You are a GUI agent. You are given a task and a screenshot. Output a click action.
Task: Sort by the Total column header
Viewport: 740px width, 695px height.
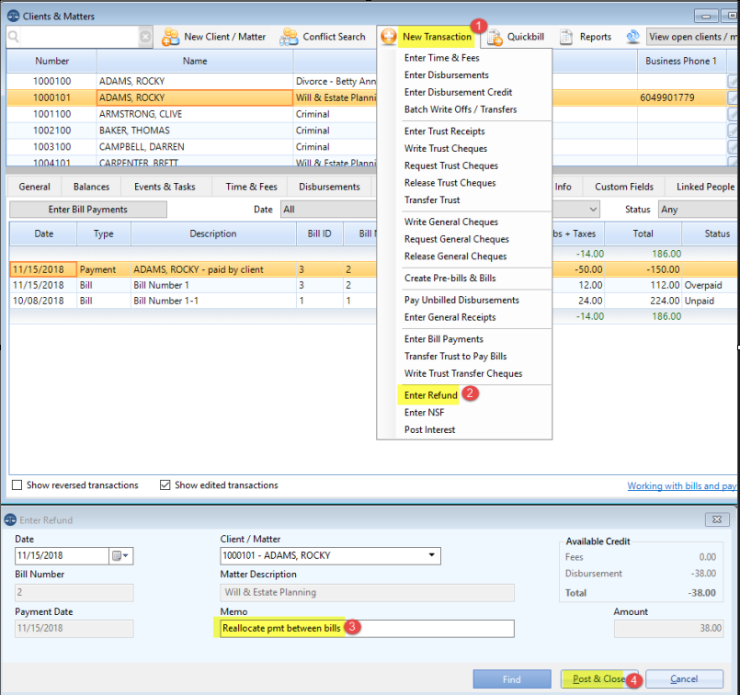[643, 234]
